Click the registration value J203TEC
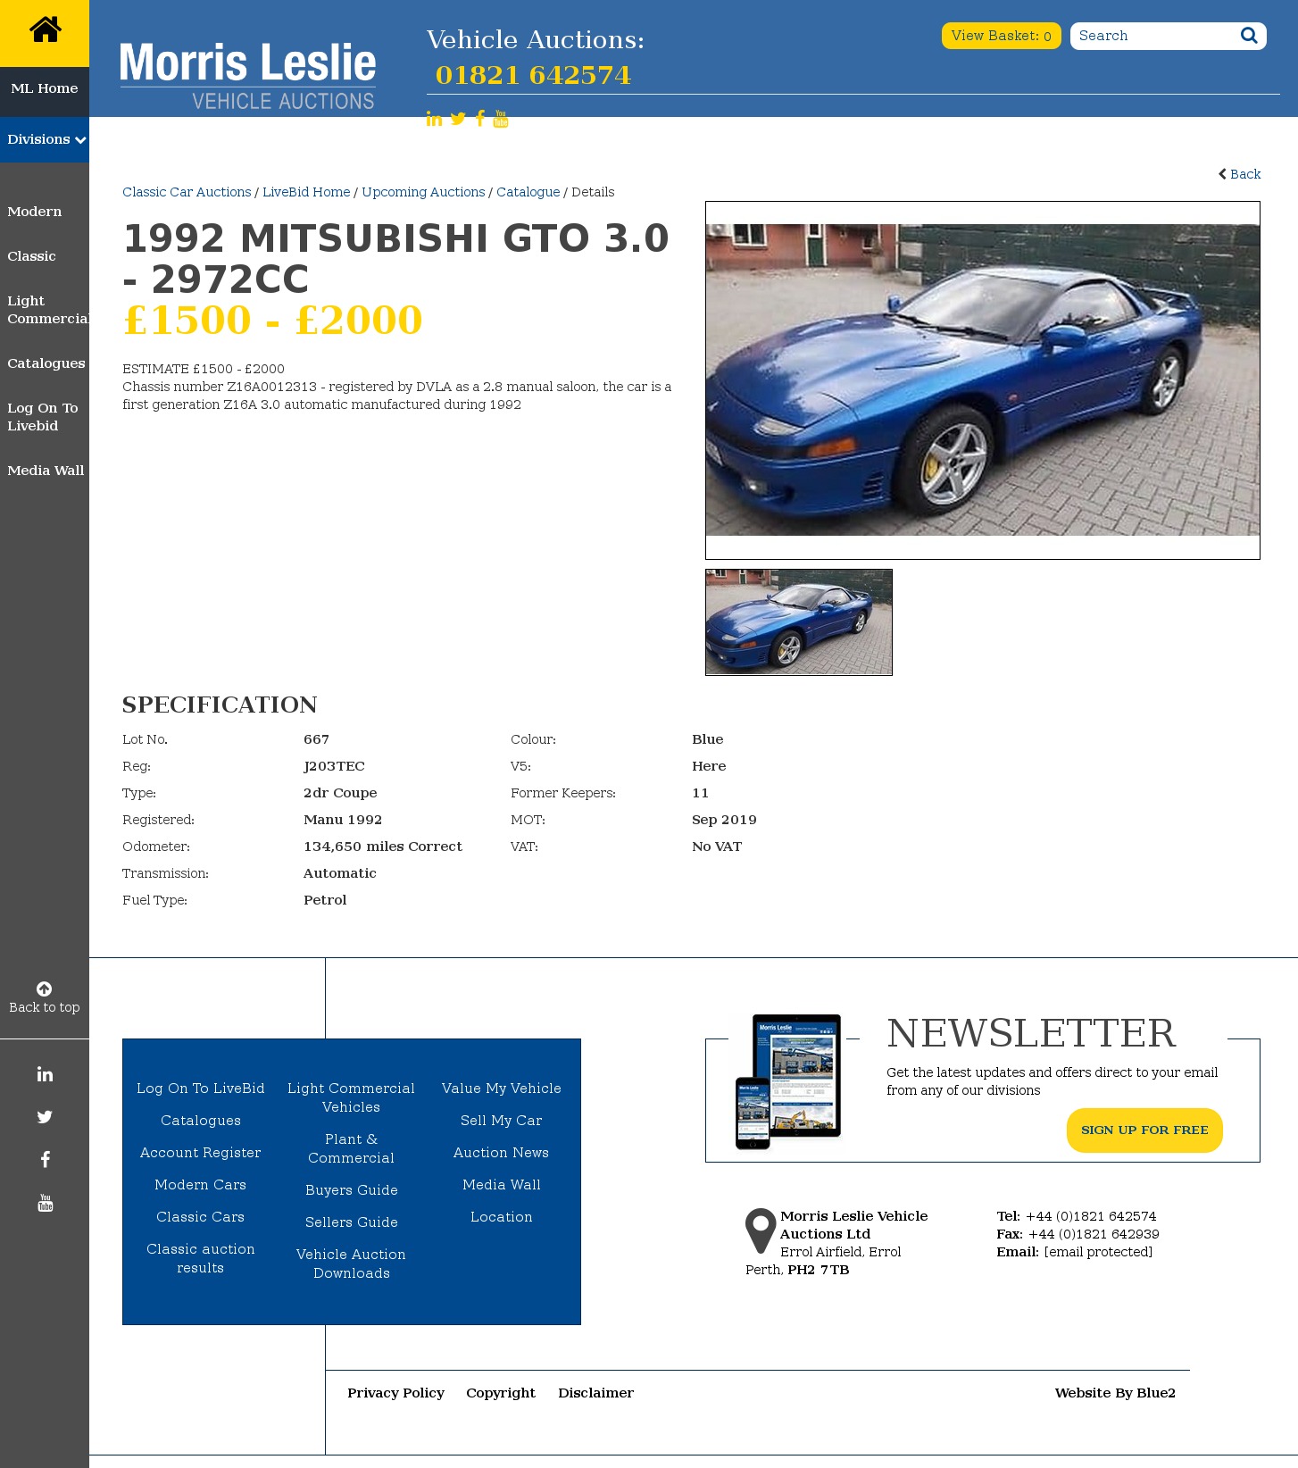Image resolution: width=1298 pixels, height=1468 pixels. click(x=334, y=766)
